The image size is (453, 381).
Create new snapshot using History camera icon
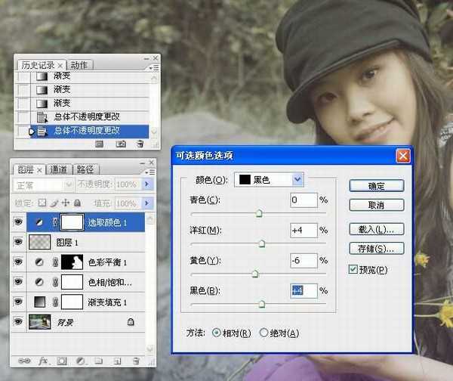(121, 143)
